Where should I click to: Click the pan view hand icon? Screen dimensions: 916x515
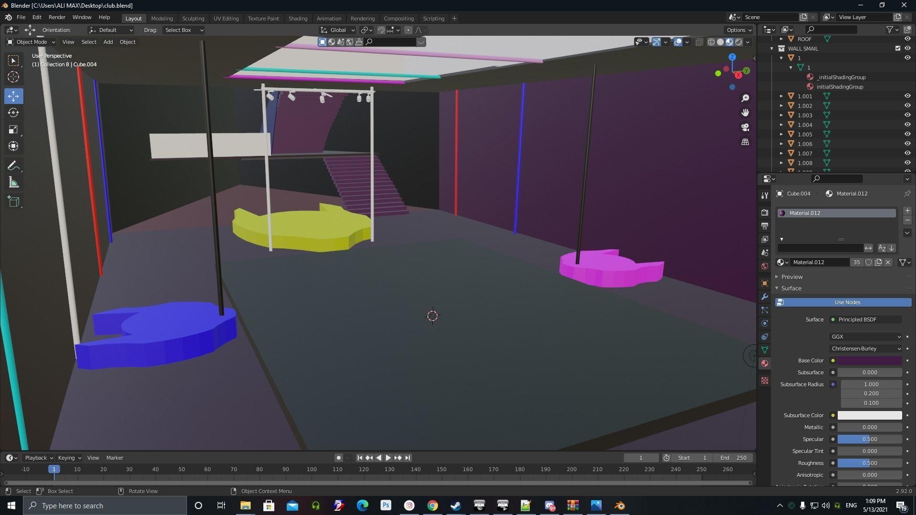click(x=745, y=113)
